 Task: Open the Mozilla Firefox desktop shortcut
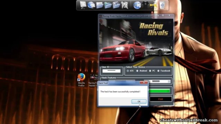click(81, 80)
